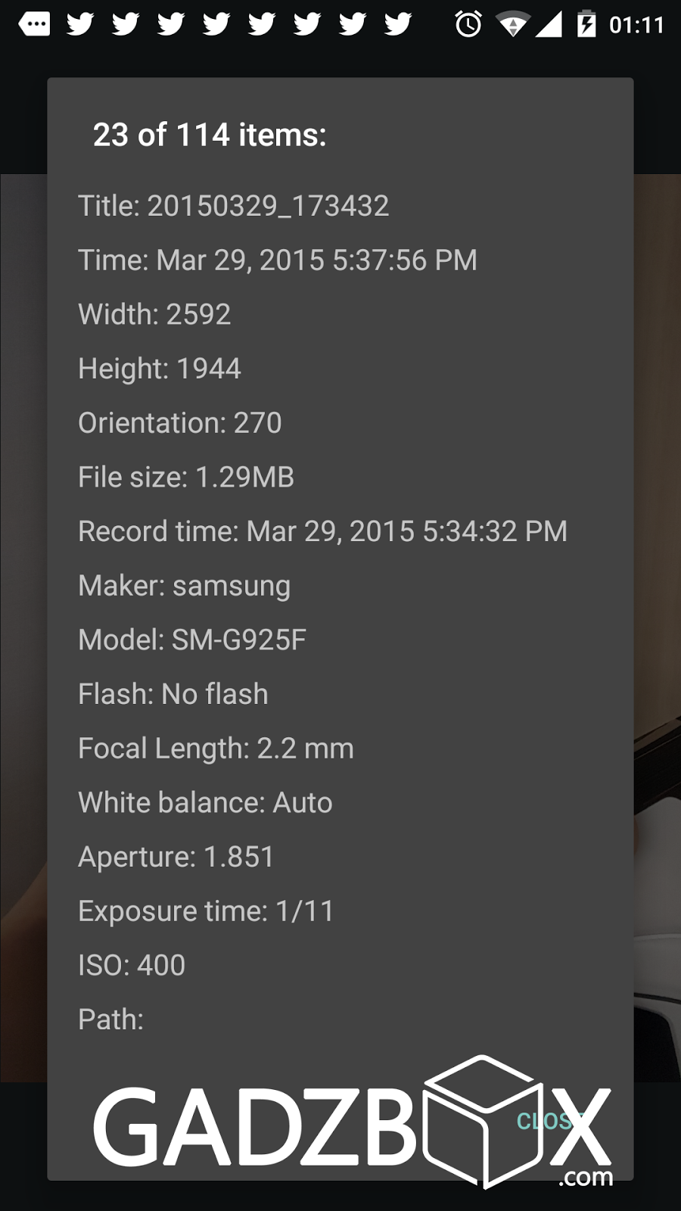The image size is (681, 1211).
Task: Tap the 01:11 status bar clock
Action: [x=636, y=25]
